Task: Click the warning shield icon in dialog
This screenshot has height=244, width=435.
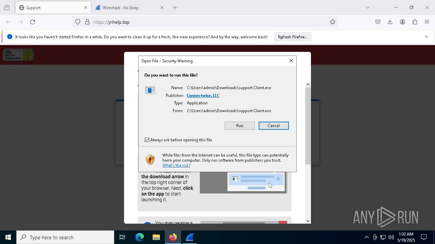Action: coord(150,160)
